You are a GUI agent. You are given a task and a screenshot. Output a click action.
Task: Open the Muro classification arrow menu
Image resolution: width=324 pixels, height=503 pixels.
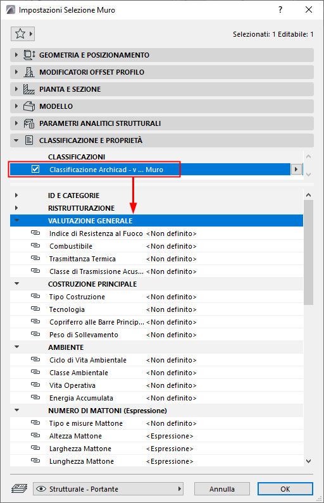click(x=296, y=169)
